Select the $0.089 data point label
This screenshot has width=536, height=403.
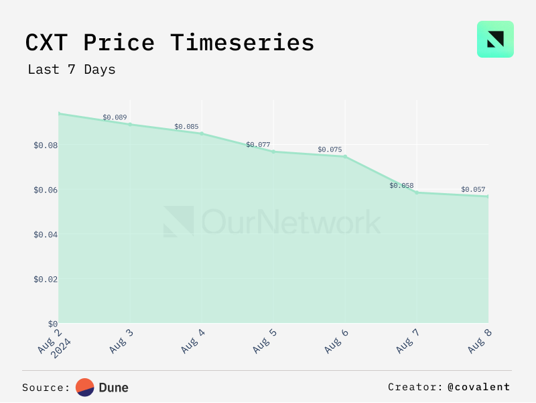click(115, 117)
